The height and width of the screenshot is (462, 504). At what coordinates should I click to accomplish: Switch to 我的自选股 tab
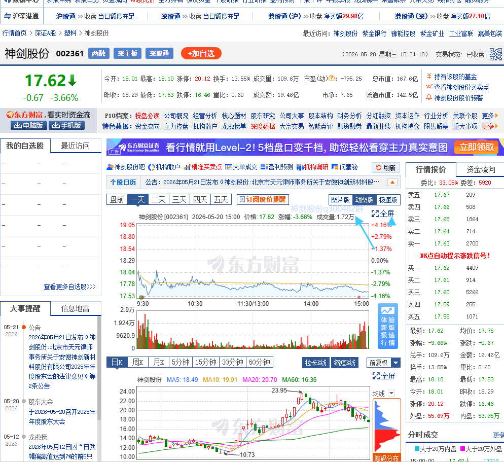pos(25,146)
